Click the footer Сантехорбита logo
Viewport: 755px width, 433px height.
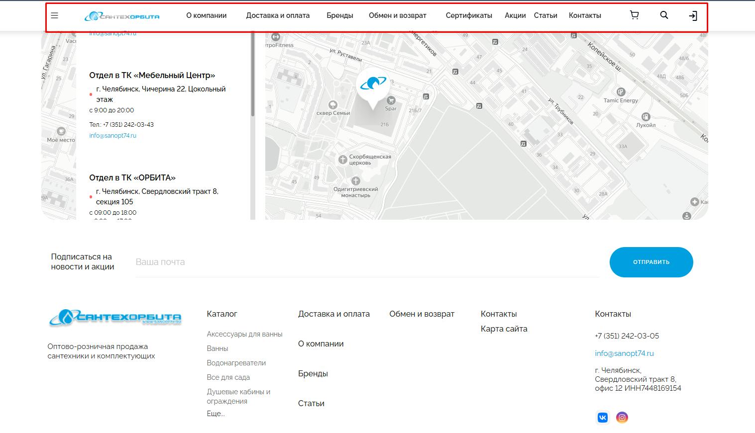(115, 317)
